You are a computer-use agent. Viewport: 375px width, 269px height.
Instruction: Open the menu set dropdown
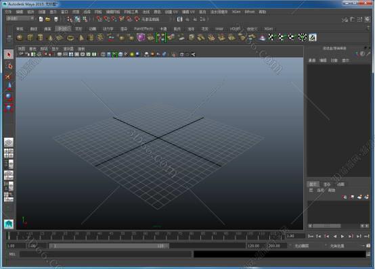tap(20, 19)
